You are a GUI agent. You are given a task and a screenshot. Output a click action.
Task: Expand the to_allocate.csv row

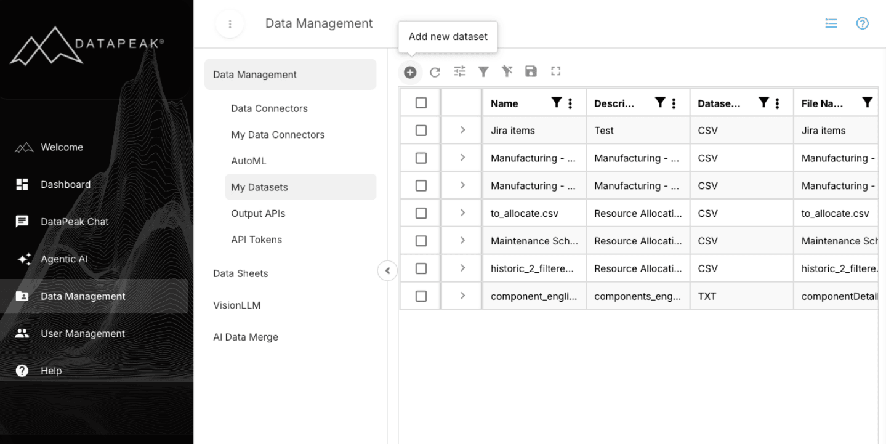point(462,213)
